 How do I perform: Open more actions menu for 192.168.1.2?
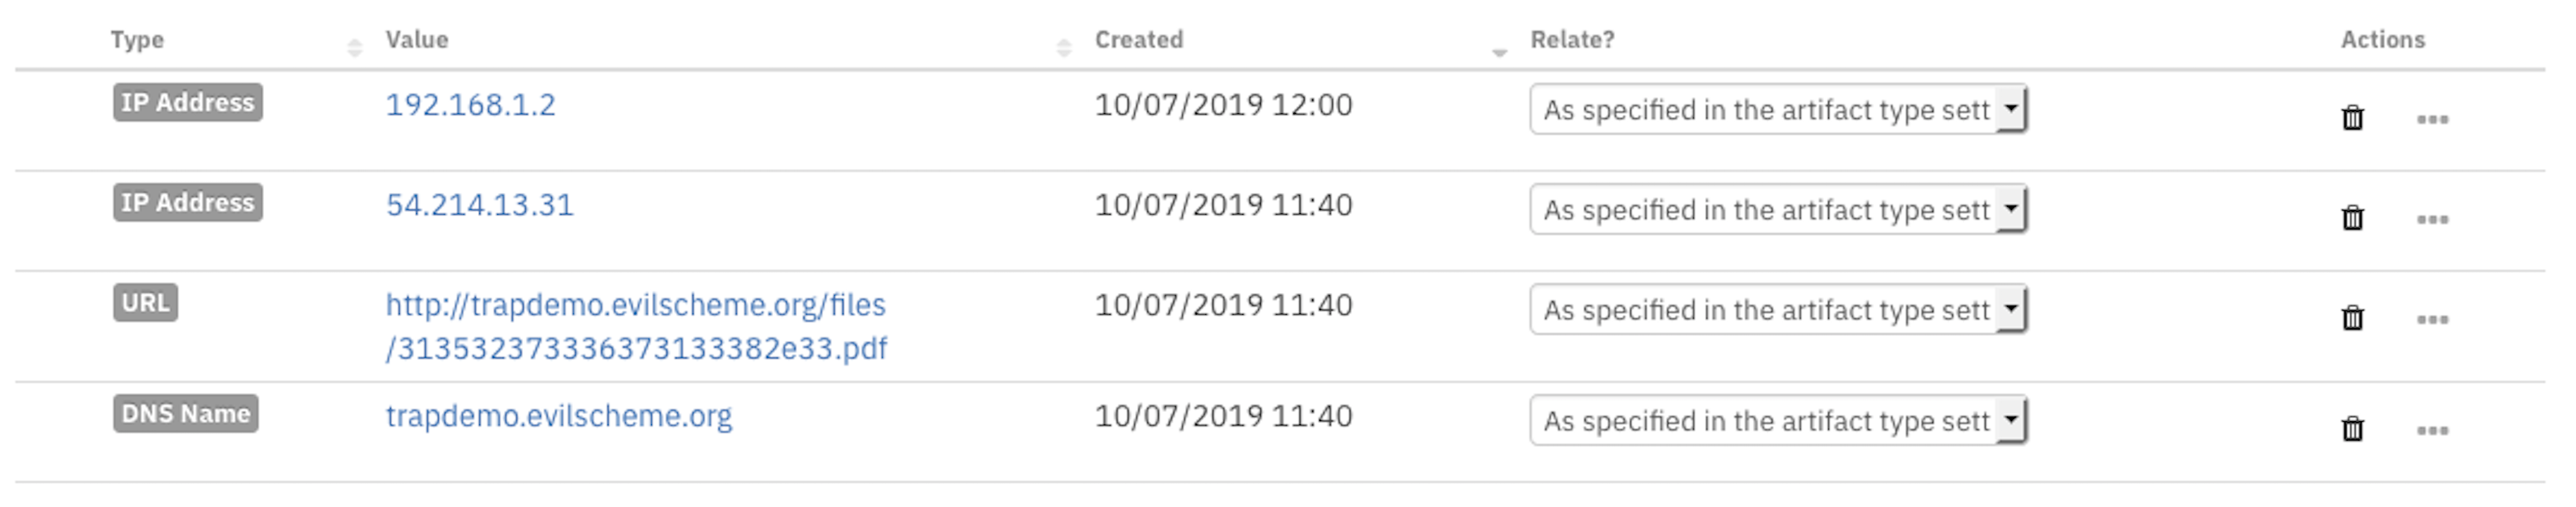coord(2432,120)
